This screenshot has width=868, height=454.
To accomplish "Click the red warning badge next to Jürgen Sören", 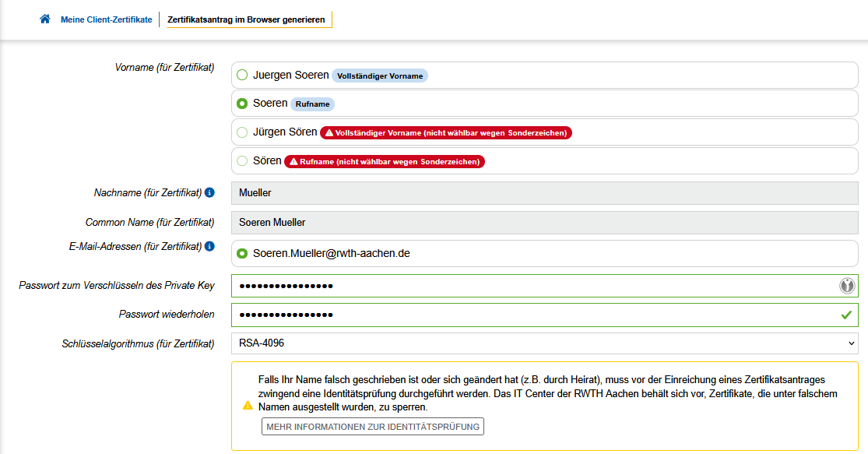I will [445, 133].
